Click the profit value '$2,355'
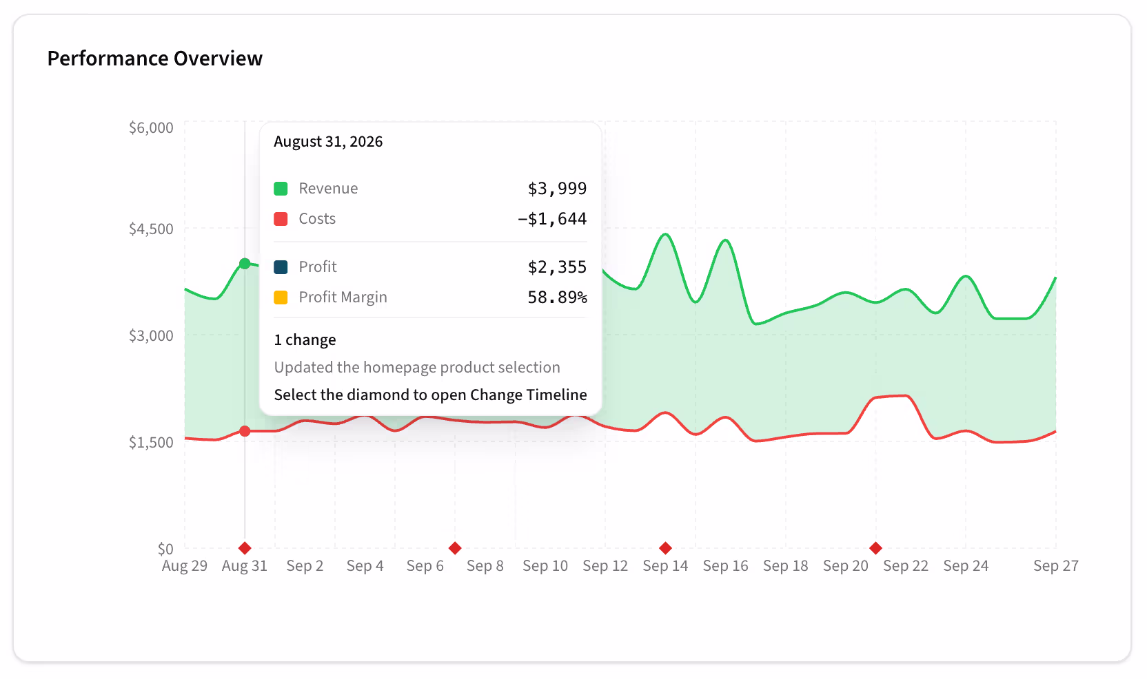The width and height of the screenshot is (1147, 679). 557,267
